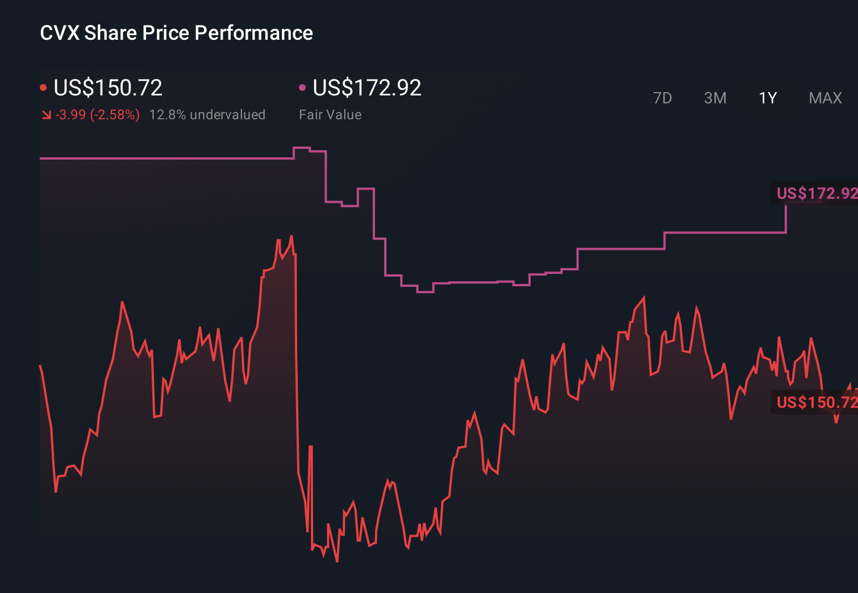Image resolution: width=858 pixels, height=593 pixels.
Task: Click the Fair Value caption text
Action: click(330, 115)
